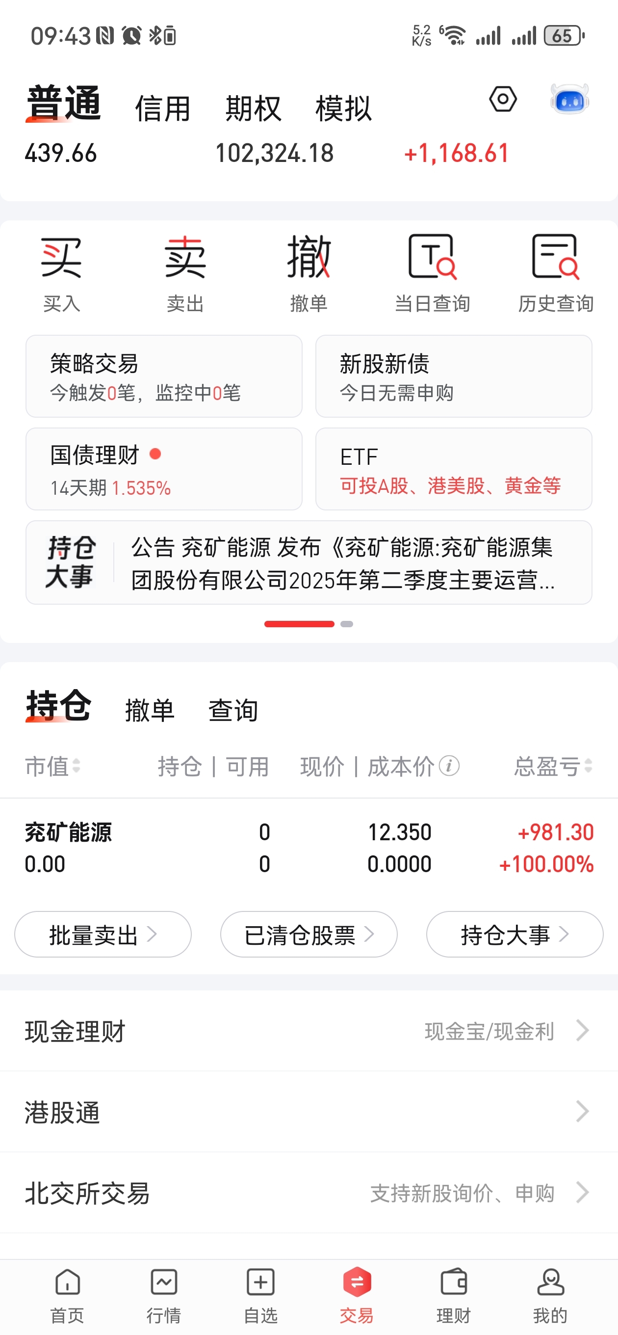Tap the carousel page indicator dots
Image resolution: width=618 pixels, height=1335 pixels.
coord(309,624)
